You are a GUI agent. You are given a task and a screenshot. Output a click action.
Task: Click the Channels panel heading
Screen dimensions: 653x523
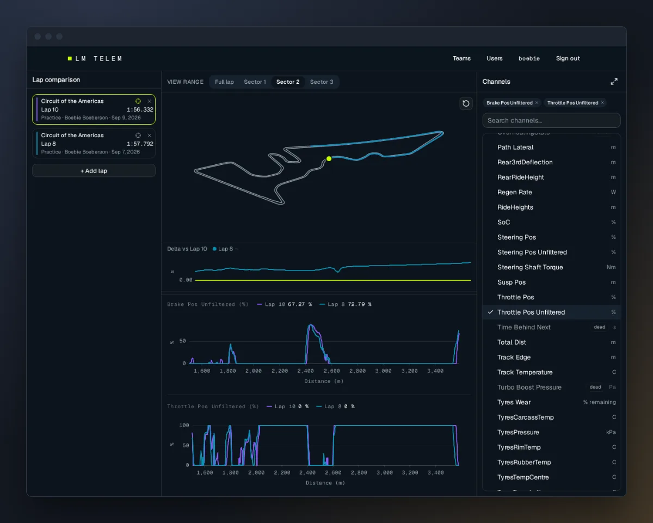click(x=496, y=82)
